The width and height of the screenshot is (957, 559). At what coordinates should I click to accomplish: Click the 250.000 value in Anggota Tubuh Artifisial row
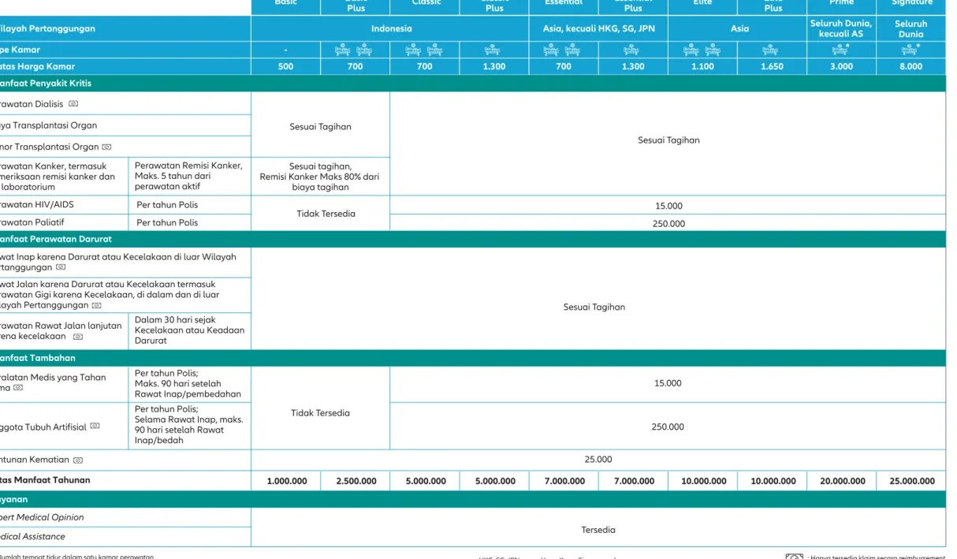click(668, 427)
